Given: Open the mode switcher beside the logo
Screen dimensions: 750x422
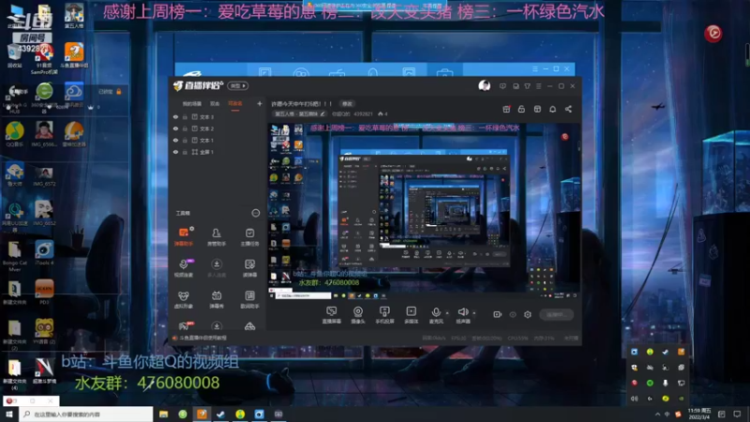Looking at the screenshot, I should [x=238, y=85].
